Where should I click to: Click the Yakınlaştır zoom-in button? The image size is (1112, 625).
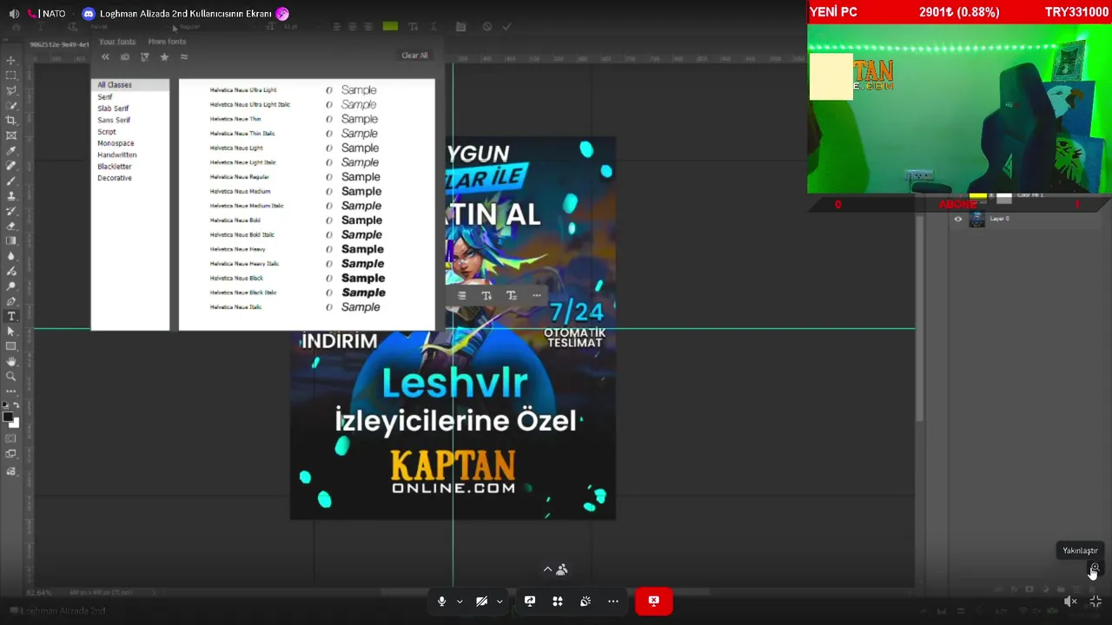[1094, 569]
